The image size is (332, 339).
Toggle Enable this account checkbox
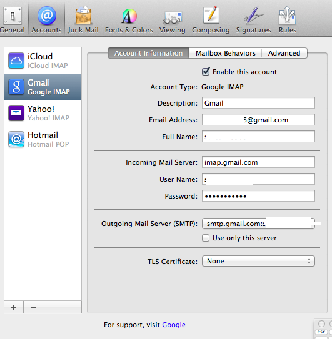coord(206,72)
